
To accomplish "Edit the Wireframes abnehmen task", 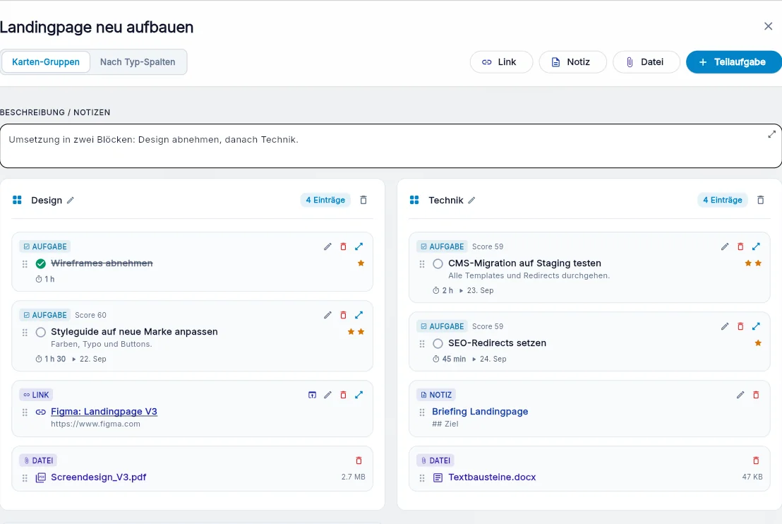I will click(x=327, y=246).
